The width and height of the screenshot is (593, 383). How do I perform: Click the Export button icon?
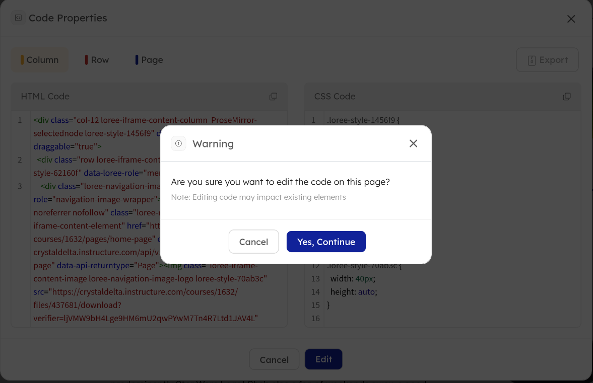(x=532, y=60)
